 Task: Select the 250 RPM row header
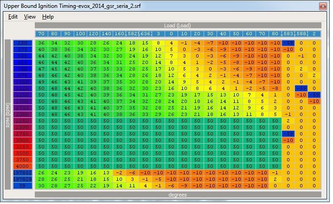coord(22,43)
